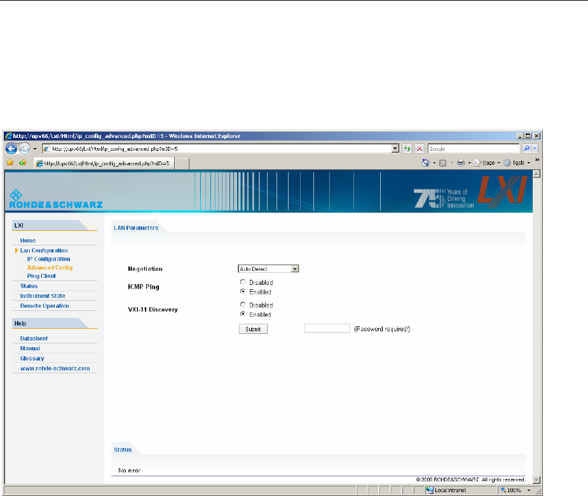This screenshot has height=496, width=588.
Task: Click the Add to Favorites icon
Action: [23, 162]
